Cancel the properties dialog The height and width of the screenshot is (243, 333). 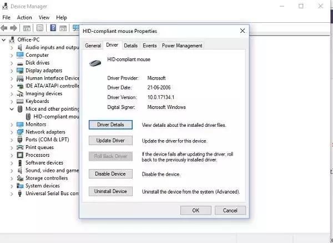tap(230, 210)
